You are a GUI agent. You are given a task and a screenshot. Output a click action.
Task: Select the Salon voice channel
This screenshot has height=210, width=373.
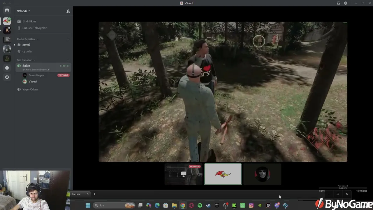coord(43,67)
